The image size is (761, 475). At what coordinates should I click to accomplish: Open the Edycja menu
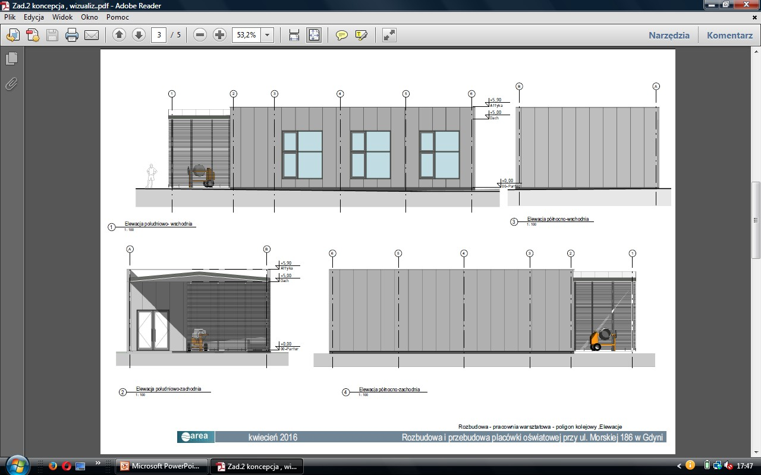(34, 17)
